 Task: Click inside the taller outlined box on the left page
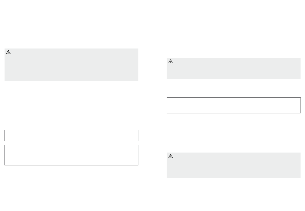tap(71, 155)
